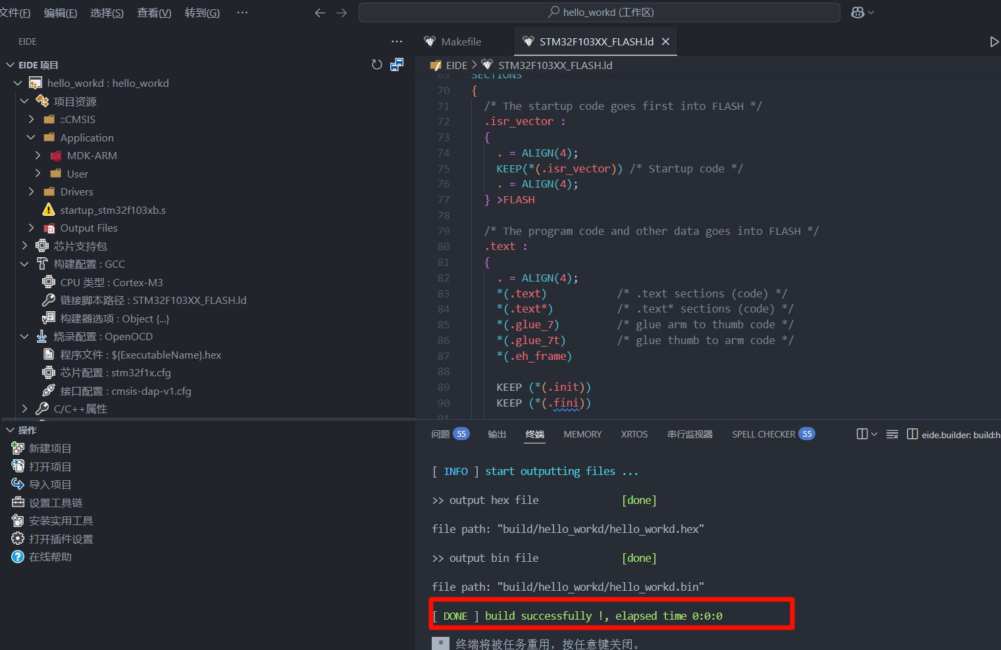Viewport: 1001px width, 650px height.
Task: Select 接口配置 : cmsis-dap-v1.cfg item
Action: point(126,391)
